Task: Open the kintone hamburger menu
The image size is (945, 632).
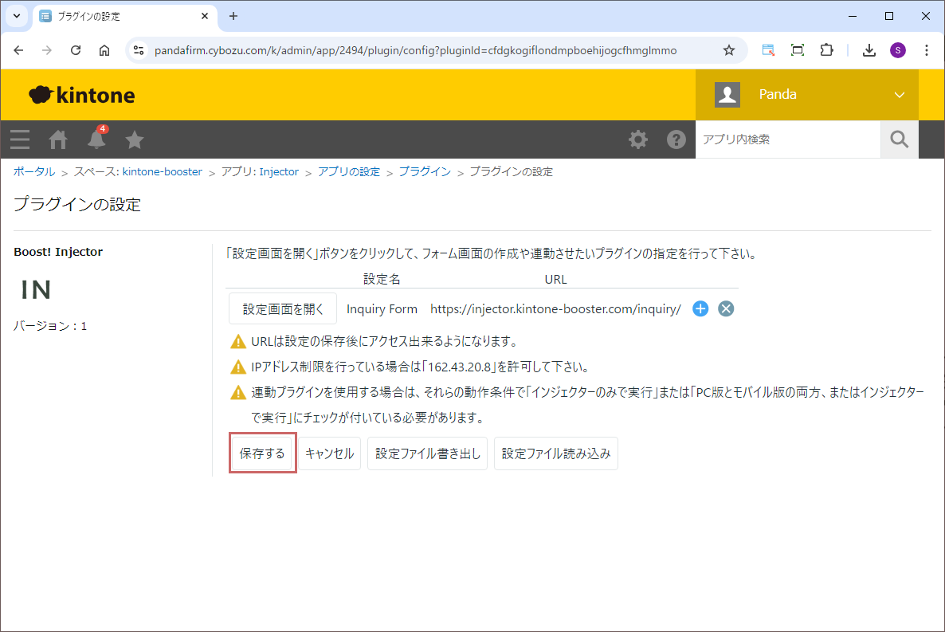Action: 20,139
